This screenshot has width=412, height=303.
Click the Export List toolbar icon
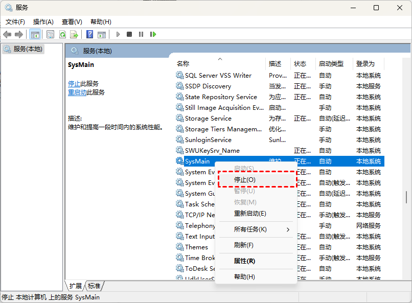click(74, 34)
